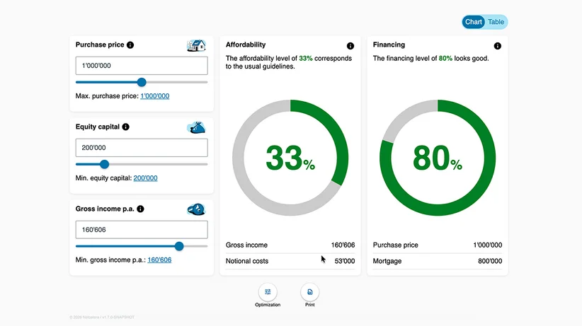Viewport: 582px width, 326px height.
Task: Click the Gross income p.a. info icon
Action: tap(140, 209)
